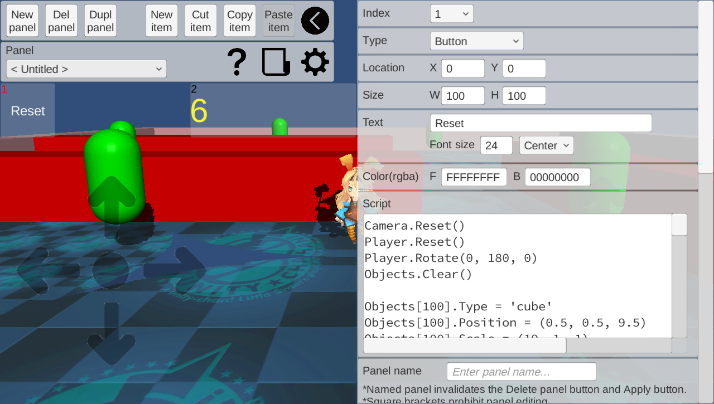Click the script horizontal scrollbar handle
This screenshot has width=714, height=404.
pos(465,345)
